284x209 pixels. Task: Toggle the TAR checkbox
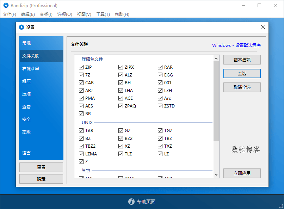(x=81, y=130)
